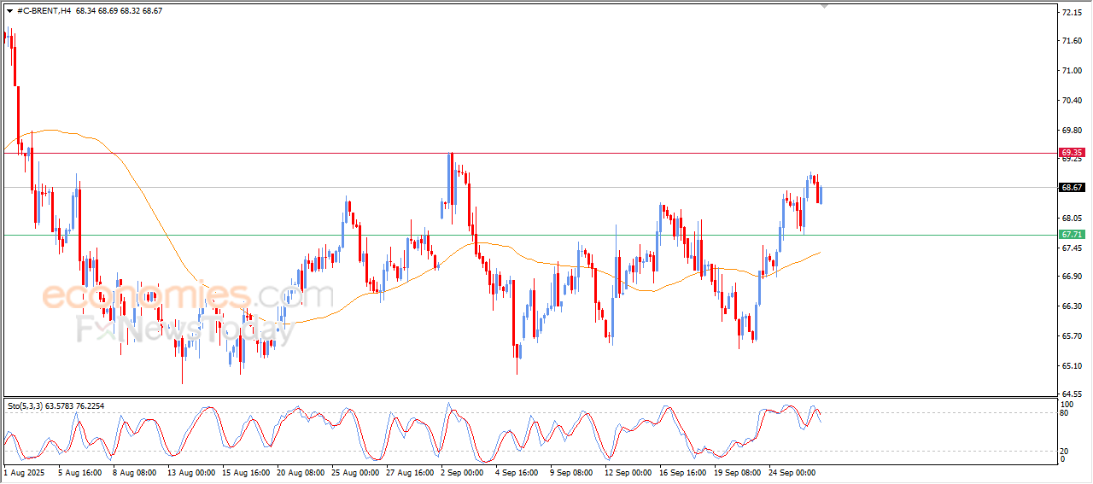The width and height of the screenshot is (1093, 484).
Task: Click the 24 Sep 00:00 time label
Action: (x=792, y=471)
